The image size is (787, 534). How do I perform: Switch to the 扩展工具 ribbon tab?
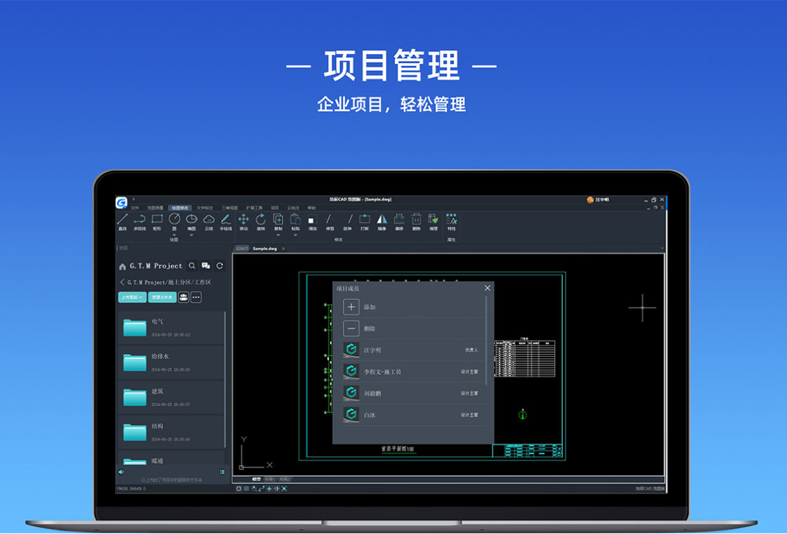[254, 208]
